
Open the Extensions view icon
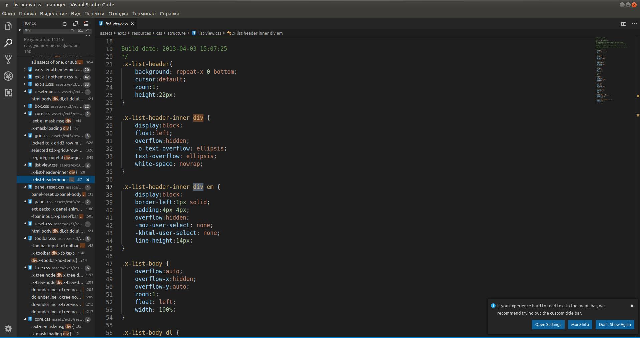tap(8, 93)
